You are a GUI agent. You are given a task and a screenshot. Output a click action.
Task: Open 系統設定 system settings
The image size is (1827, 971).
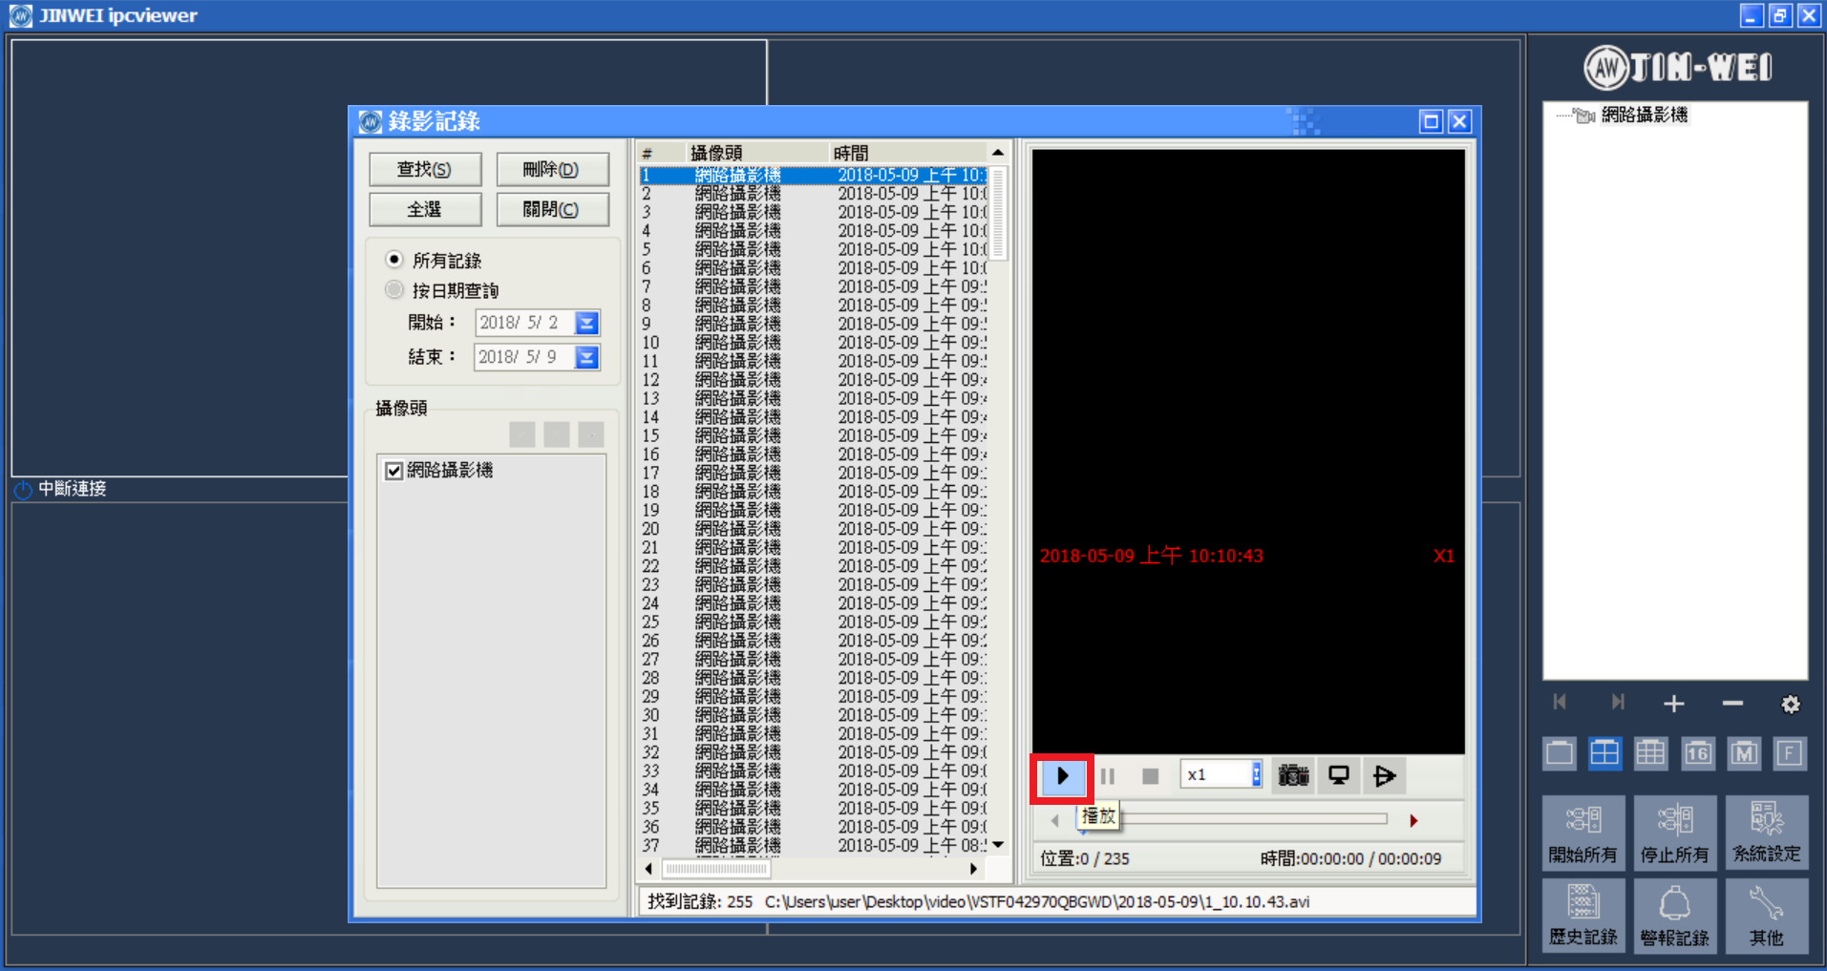(x=1767, y=833)
